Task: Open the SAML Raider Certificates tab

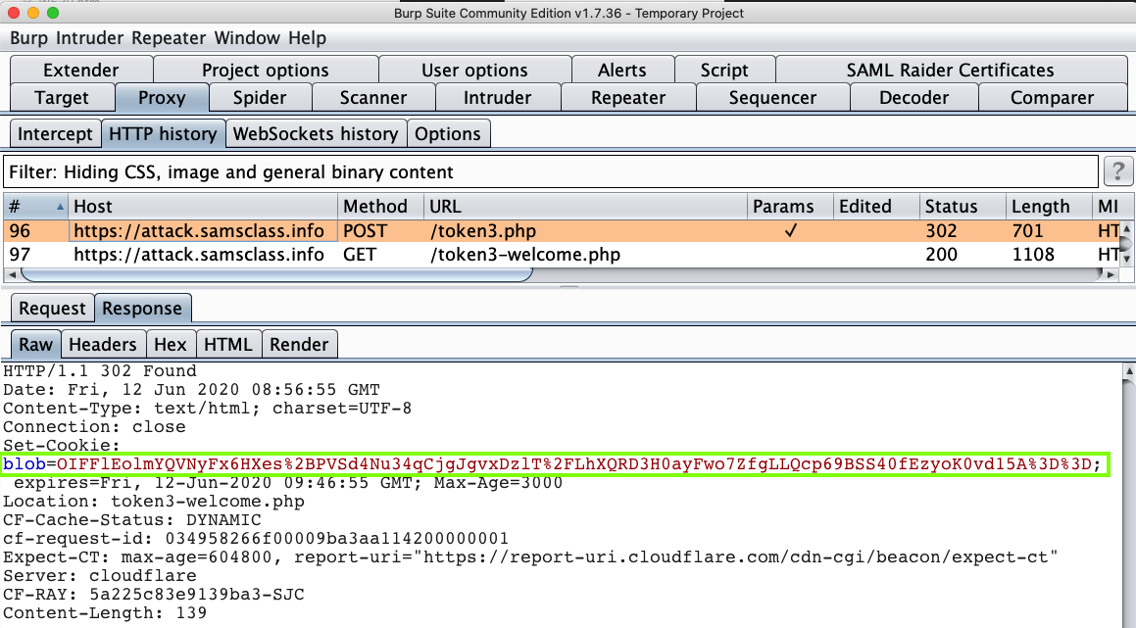Action: click(950, 71)
